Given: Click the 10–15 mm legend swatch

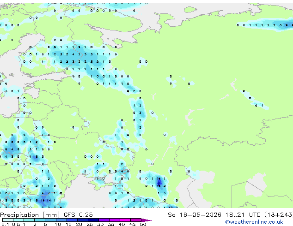Looking at the screenshot, I should 61,220.
